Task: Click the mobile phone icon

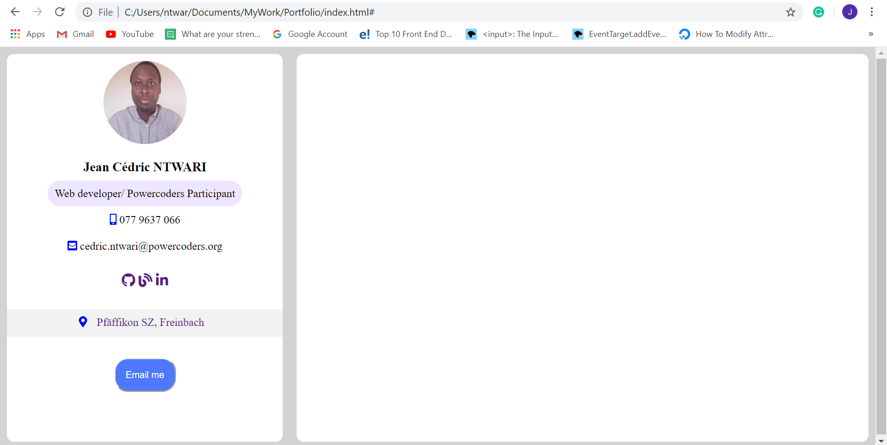Action: coord(113,219)
